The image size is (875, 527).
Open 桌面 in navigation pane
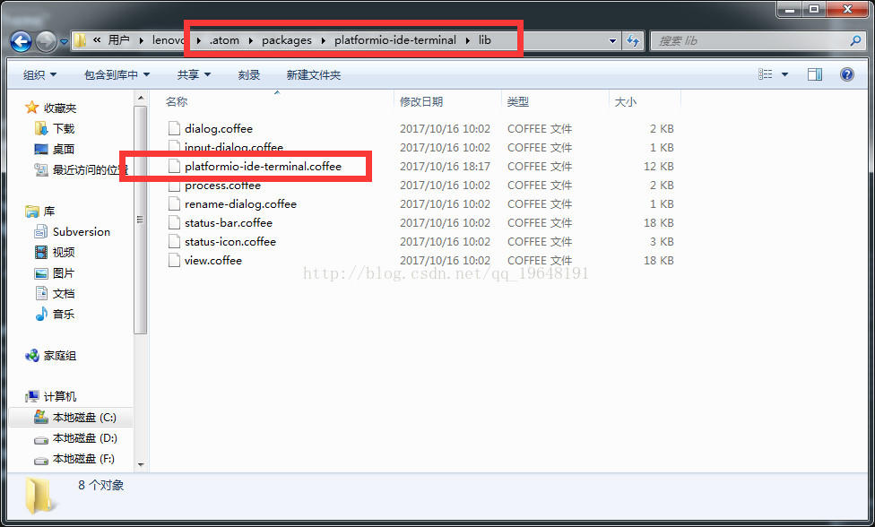[55, 150]
